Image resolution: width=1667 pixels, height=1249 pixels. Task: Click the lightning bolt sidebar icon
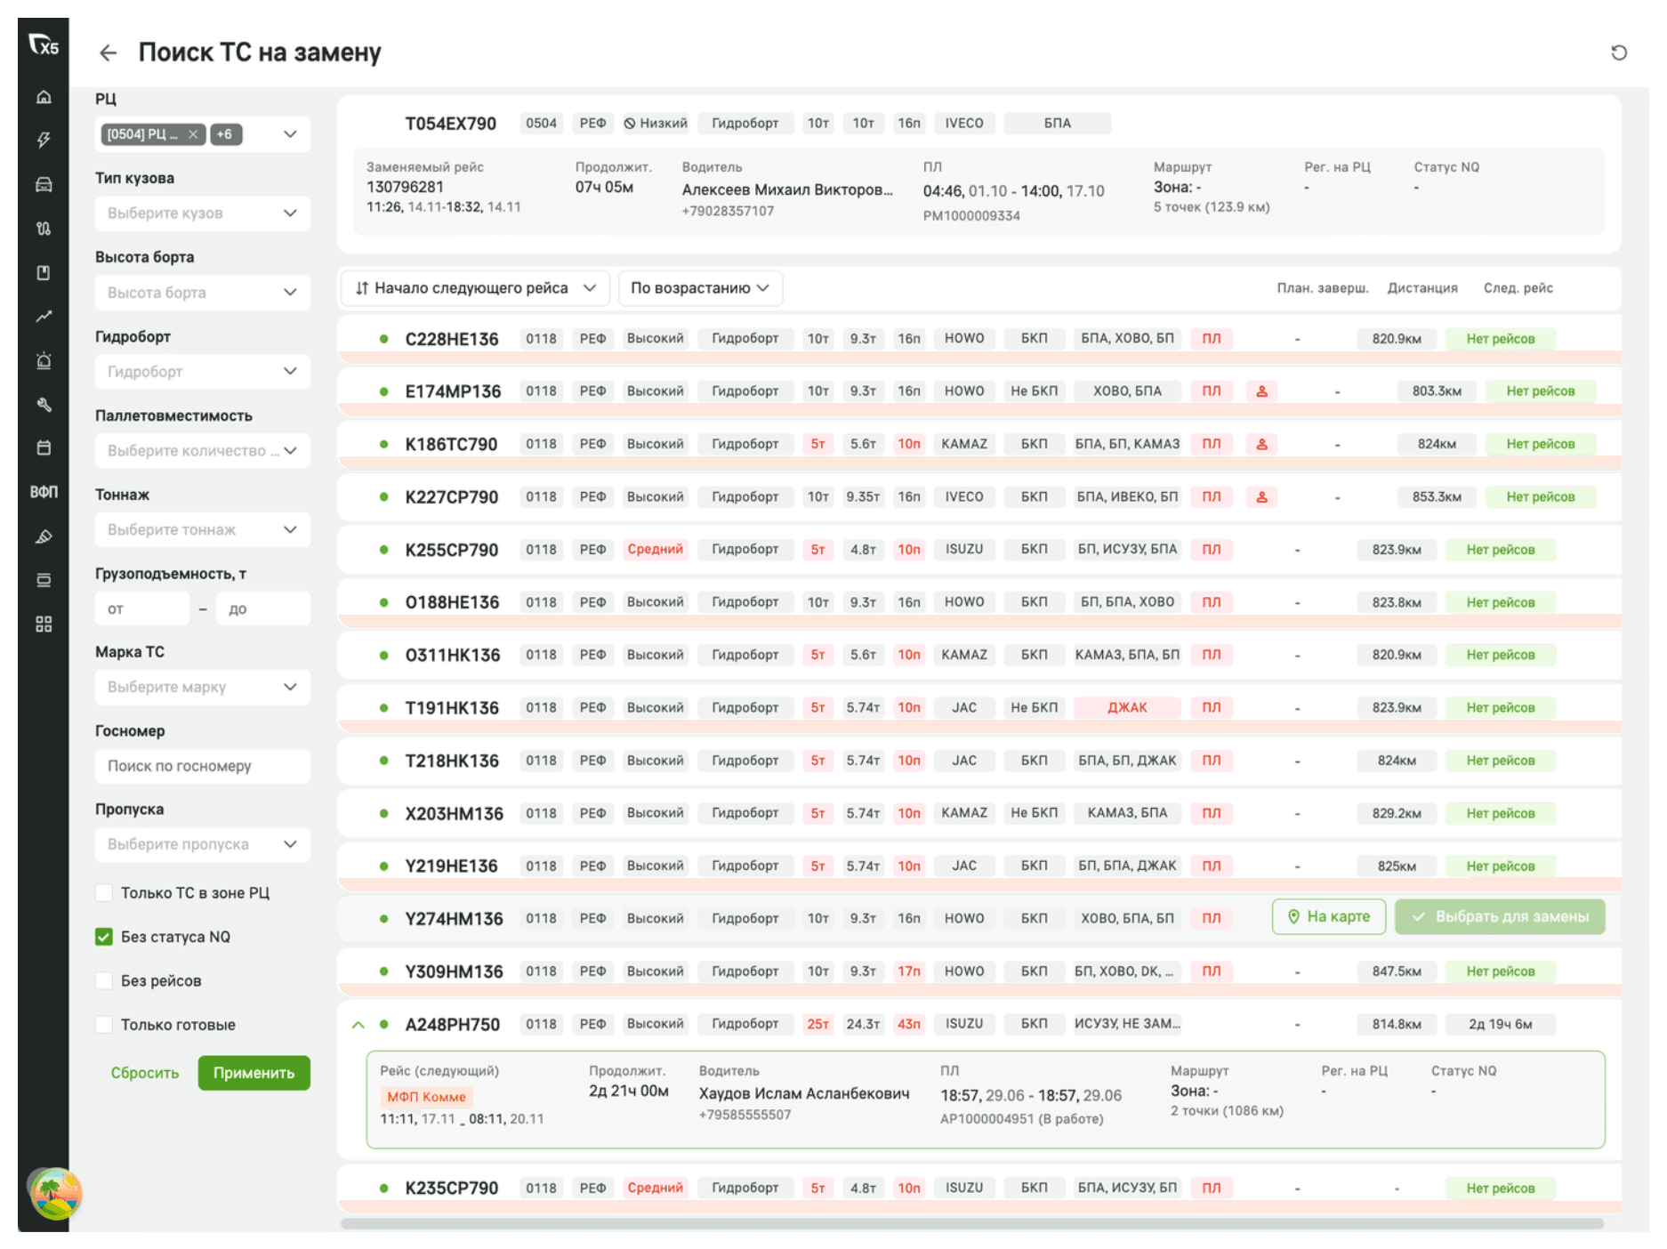pos(44,141)
